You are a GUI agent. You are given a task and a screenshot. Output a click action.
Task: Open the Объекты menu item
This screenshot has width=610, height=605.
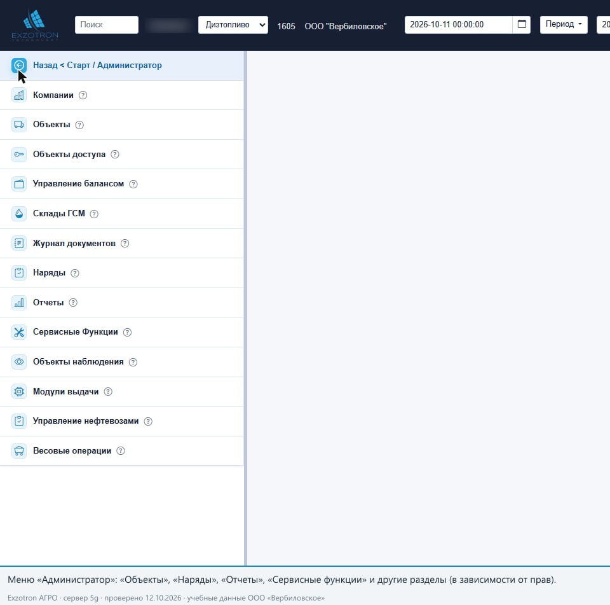(122, 125)
